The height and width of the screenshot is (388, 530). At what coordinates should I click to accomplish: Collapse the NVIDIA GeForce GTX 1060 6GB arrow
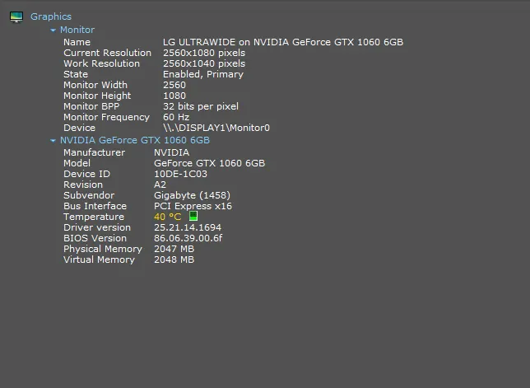[x=53, y=140]
